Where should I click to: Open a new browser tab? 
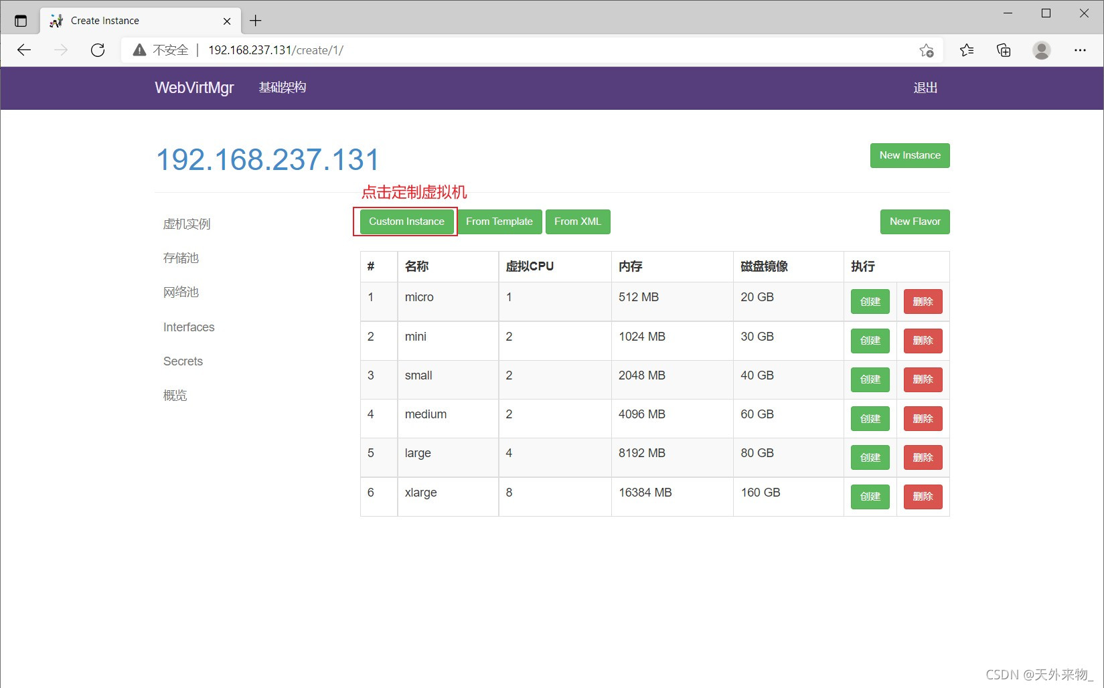coord(255,21)
